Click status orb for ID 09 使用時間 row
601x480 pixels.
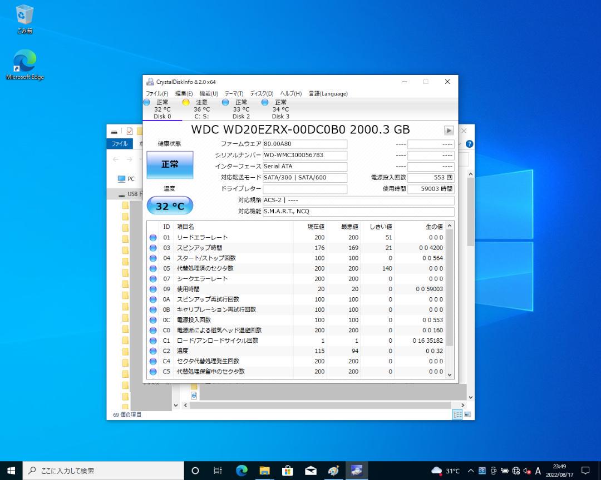pyautogui.click(x=154, y=289)
